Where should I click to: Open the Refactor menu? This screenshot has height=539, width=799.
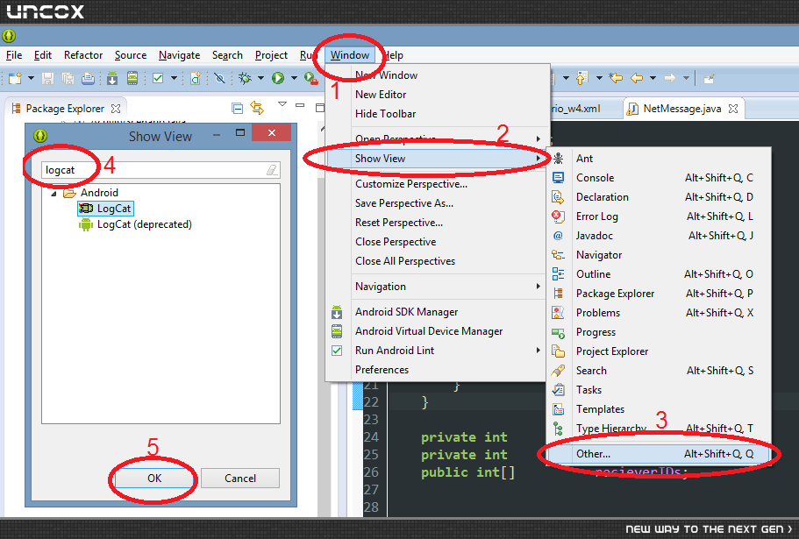(83, 55)
